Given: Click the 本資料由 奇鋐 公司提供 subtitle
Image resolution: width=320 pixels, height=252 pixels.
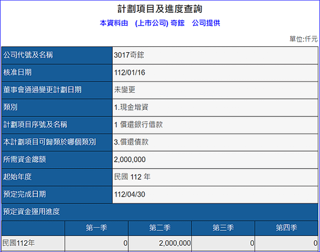Looking at the screenshot, I should tap(160, 23).
